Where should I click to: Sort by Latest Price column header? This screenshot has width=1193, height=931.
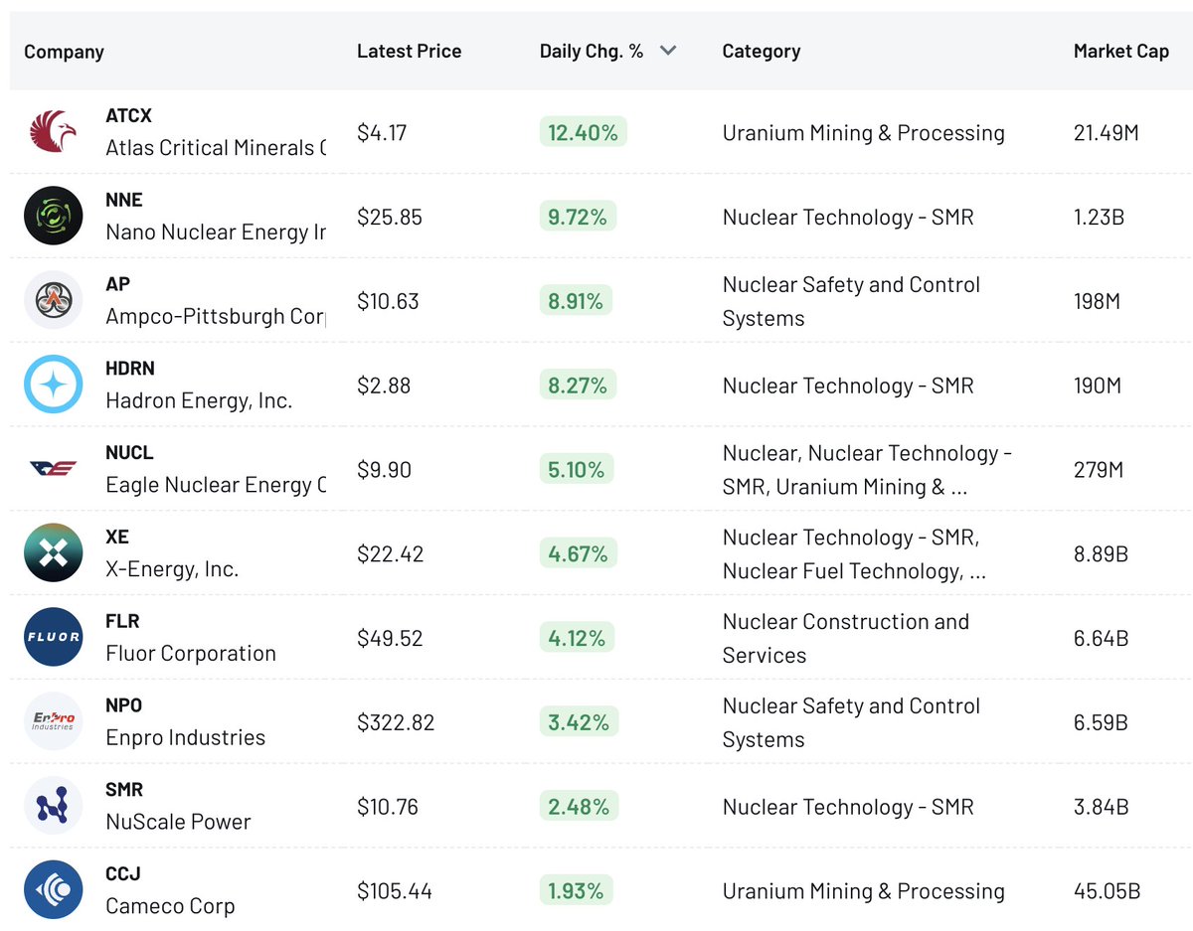409,51
